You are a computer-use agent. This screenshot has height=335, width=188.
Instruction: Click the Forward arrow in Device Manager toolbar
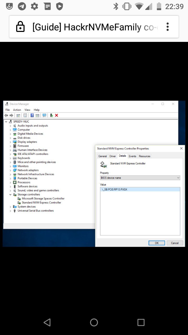pos(11,115)
